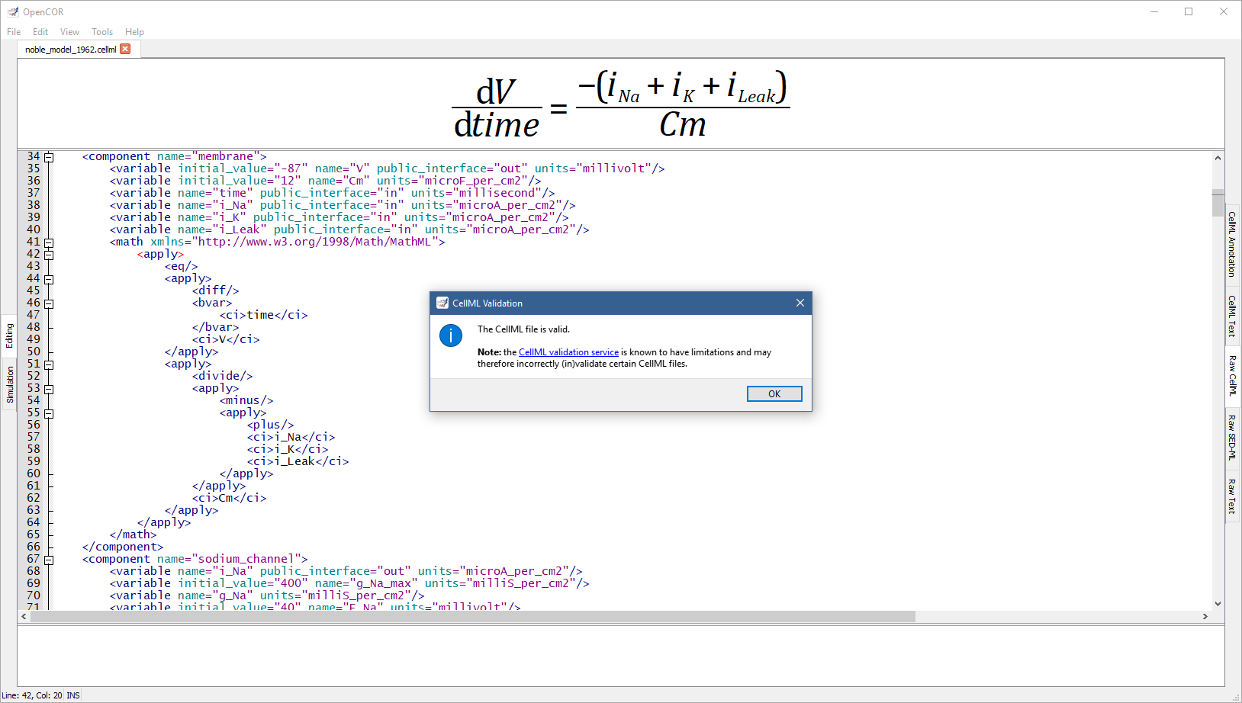The height and width of the screenshot is (703, 1242).
Task: Open the File menu
Action: coord(14,32)
